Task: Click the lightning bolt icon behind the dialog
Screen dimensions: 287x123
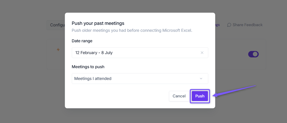Action: 58,49
